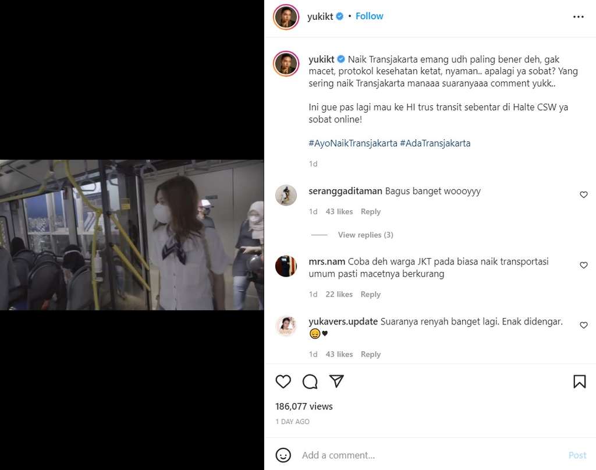Open the #AyoNaikTransjakarta hashtag
Image resolution: width=596 pixels, height=470 pixels.
tap(353, 143)
